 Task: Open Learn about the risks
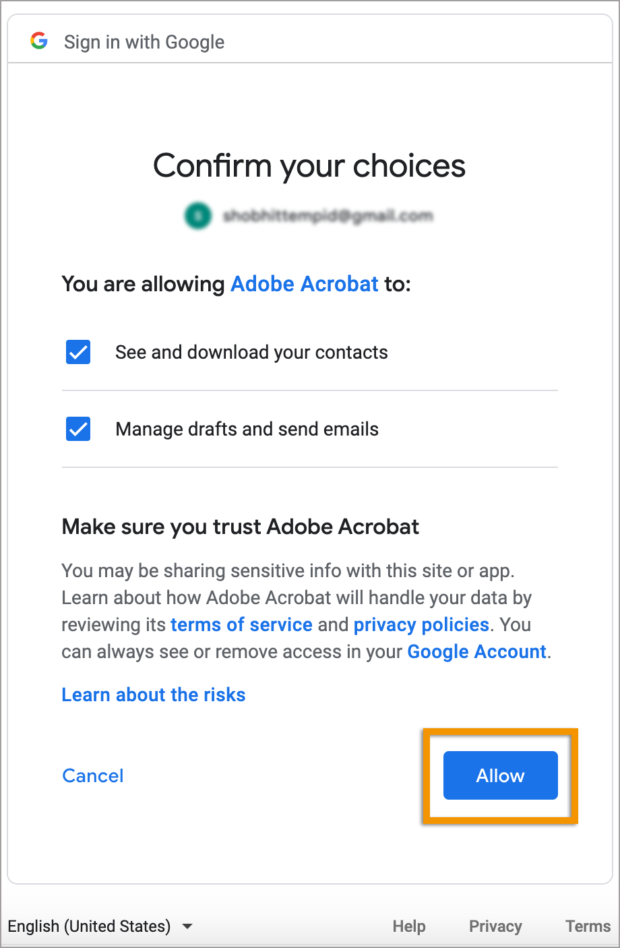pyautogui.click(x=154, y=694)
